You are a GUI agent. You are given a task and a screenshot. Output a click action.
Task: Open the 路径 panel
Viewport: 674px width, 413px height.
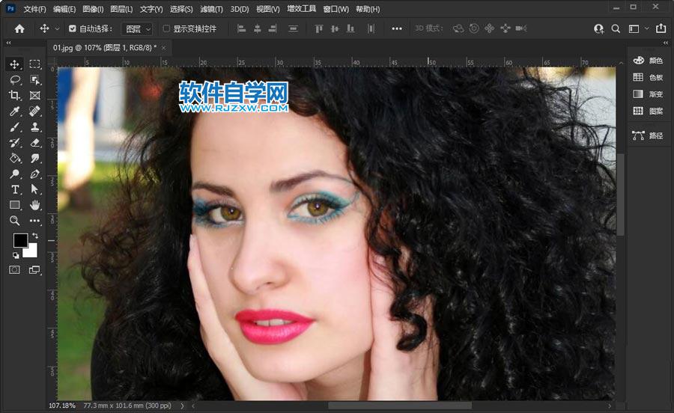pos(648,135)
